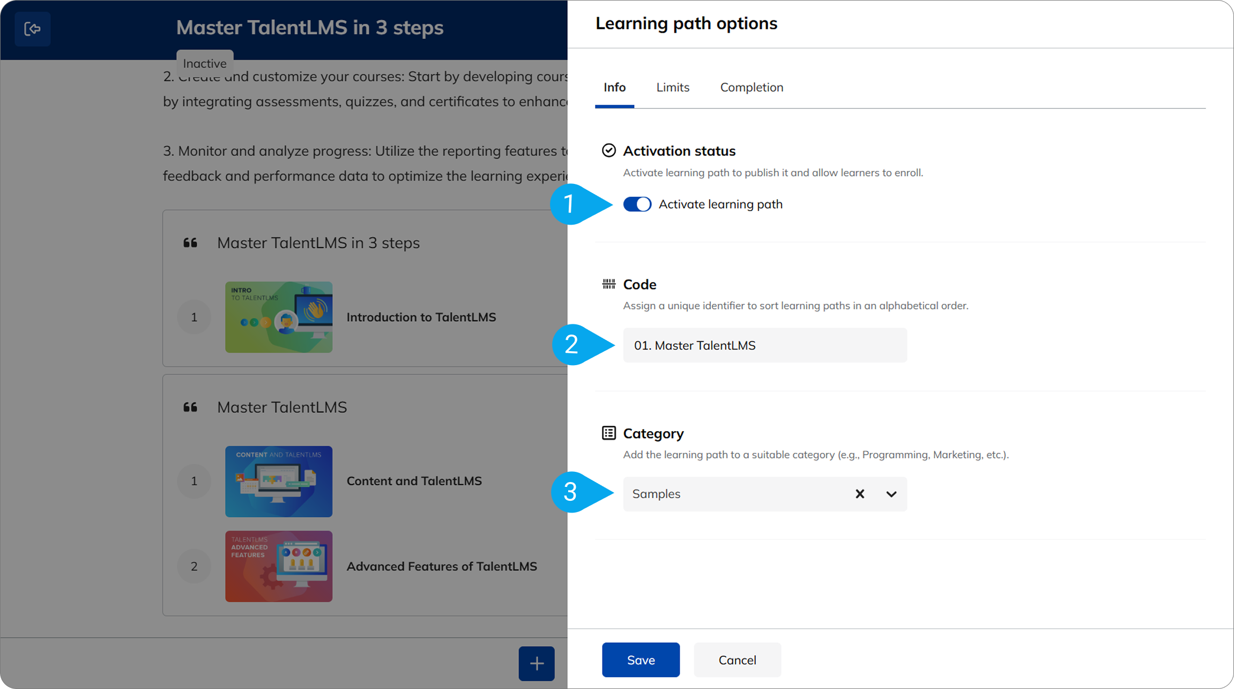
Task: Click the Category list icon
Action: (x=608, y=433)
